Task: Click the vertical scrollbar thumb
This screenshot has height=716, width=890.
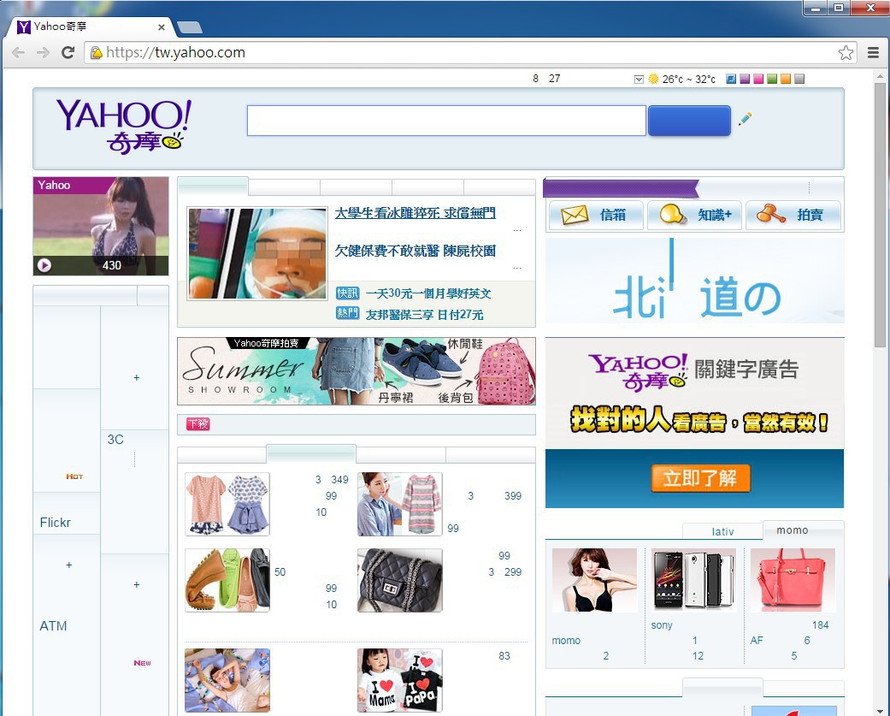Action: pyautogui.click(x=881, y=216)
